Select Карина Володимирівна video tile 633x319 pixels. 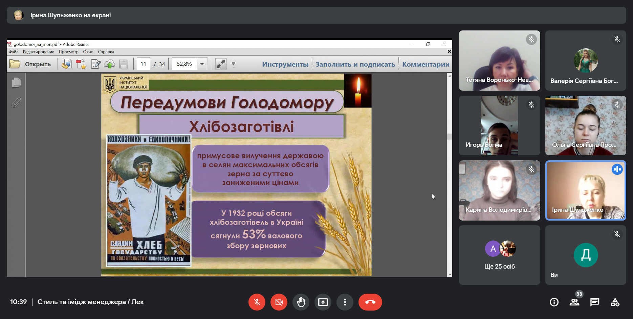click(x=499, y=190)
